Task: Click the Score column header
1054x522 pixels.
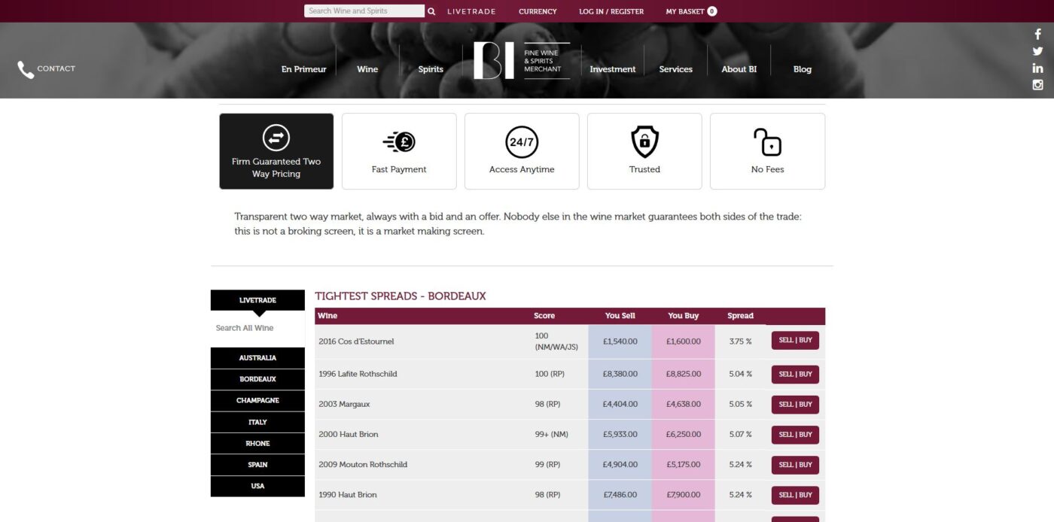Action: pos(544,316)
